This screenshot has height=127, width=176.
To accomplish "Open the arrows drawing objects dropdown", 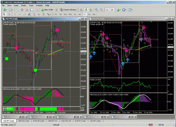I will 49,14.
